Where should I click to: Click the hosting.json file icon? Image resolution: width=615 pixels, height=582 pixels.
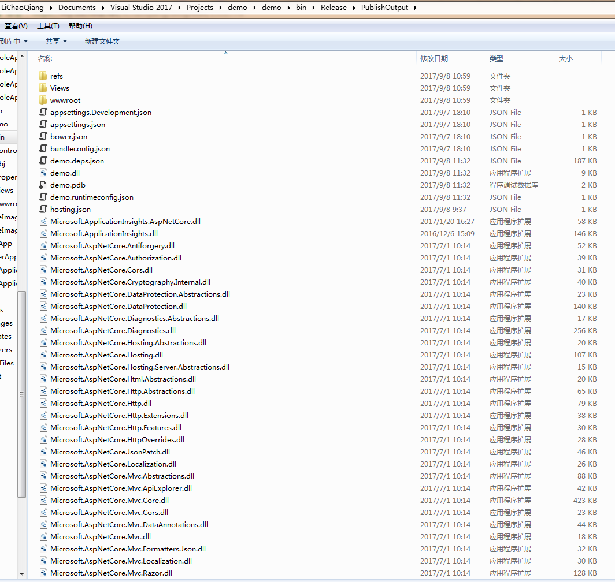(43, 209)
